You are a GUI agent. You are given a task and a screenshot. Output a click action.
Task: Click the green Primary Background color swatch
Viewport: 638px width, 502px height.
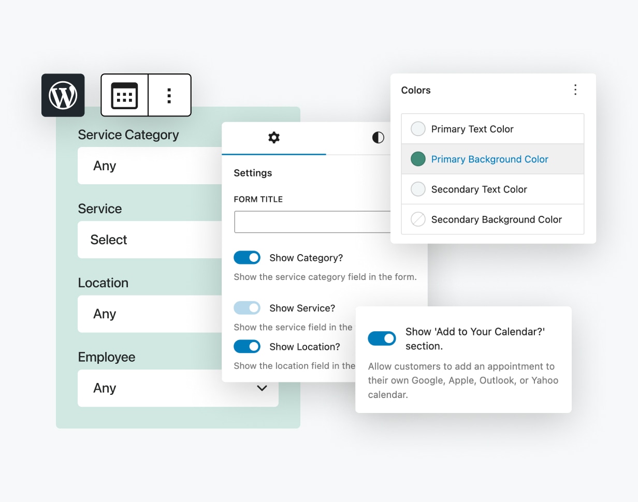417,159
